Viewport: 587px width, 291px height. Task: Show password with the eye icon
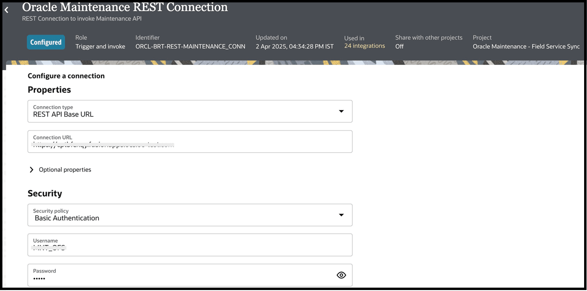(x=341, y=275)
